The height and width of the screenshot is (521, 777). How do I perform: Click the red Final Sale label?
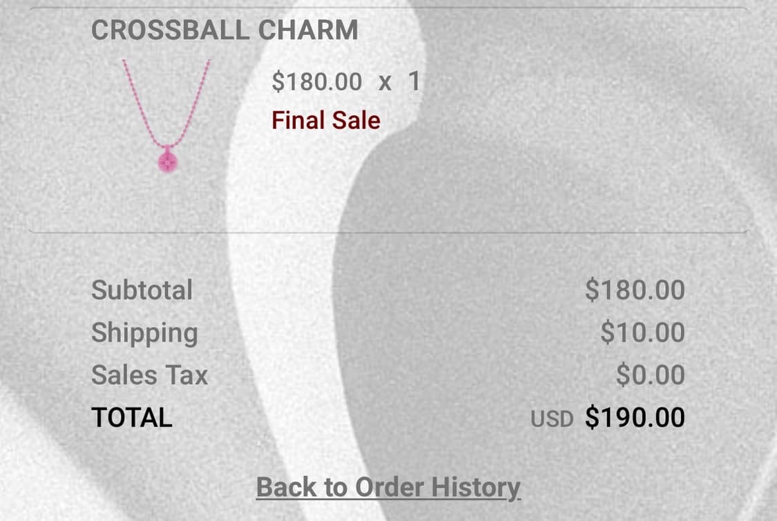pos(326,121)
